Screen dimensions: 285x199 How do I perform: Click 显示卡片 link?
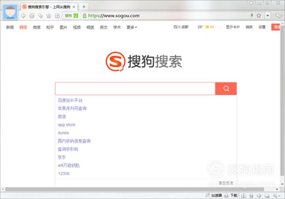233,27
